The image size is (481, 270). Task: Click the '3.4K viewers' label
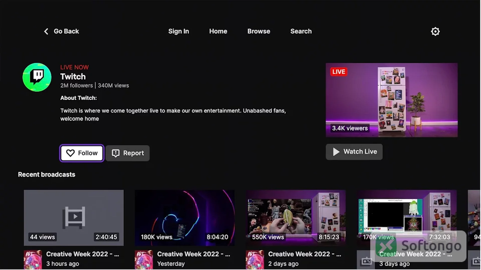(350, 128)
